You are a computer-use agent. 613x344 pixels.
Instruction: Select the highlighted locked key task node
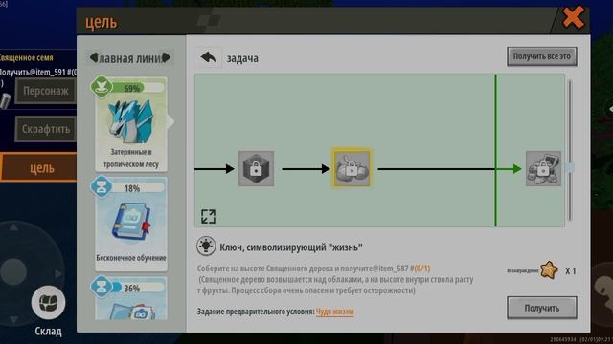[352, 168]
